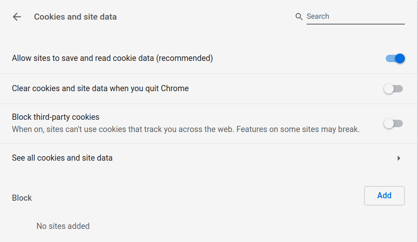Click the magnifying glass search icon
This screenshot has height=242, width=418.
coord(299,17)
